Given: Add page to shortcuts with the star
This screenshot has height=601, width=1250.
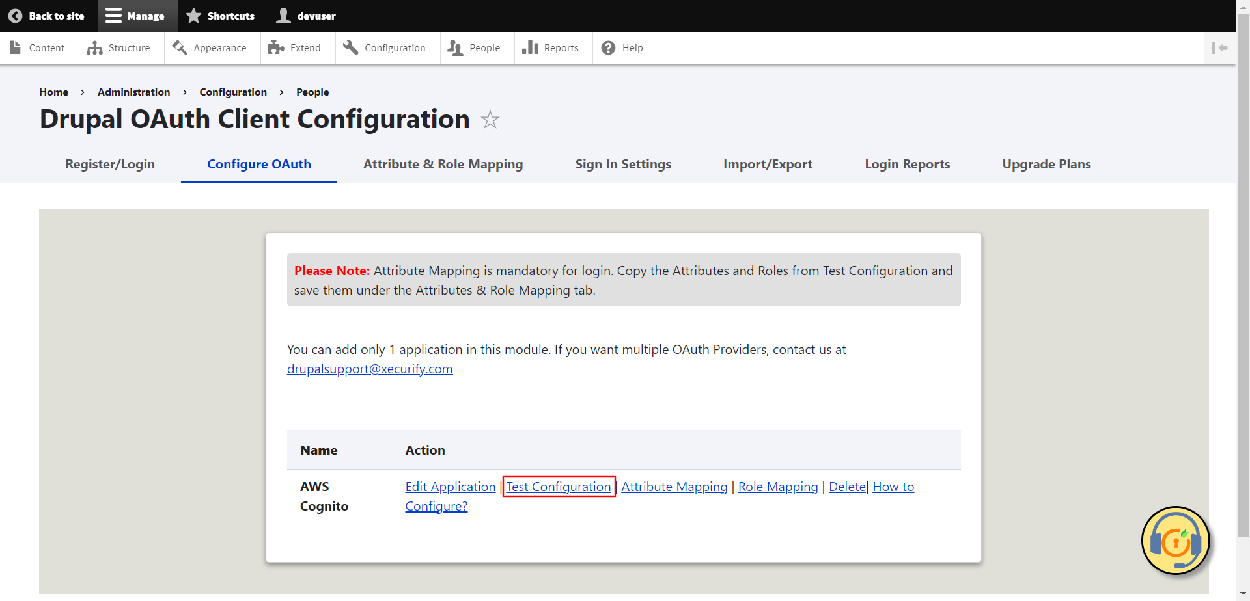Looking at the screenshot, I should pos(490,120).
